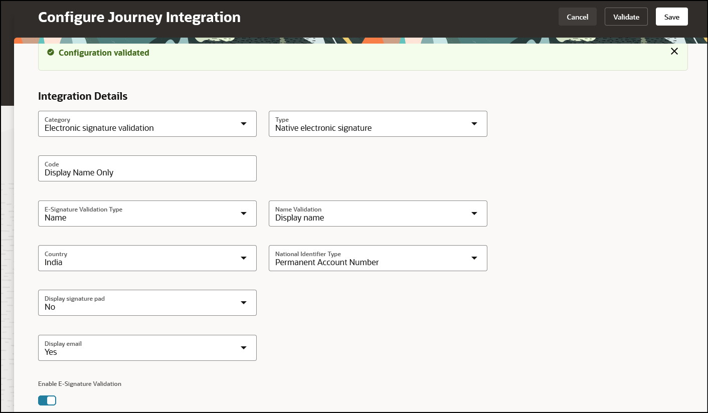Image resolution: width=708 pixels, height=413 pixels.
Task: Open the Country dropdown arrow
Action: [x=244, y=258]
